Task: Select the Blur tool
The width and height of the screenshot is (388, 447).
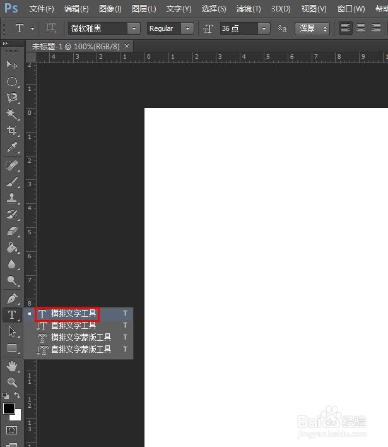Action: (12, 264)
